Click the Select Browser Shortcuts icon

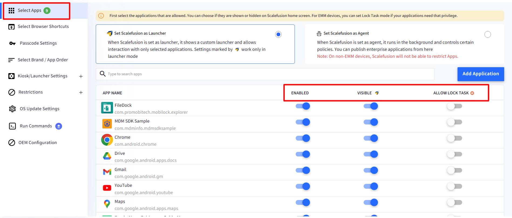(11, 27)
